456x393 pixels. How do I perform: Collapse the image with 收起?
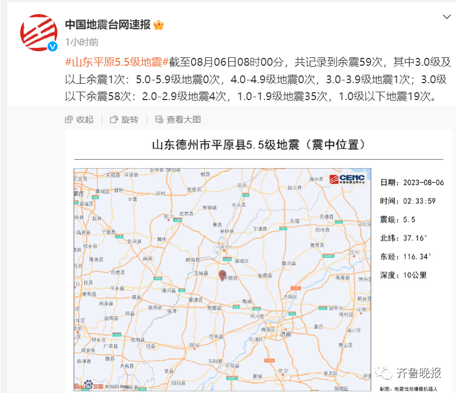click(79, 119)
